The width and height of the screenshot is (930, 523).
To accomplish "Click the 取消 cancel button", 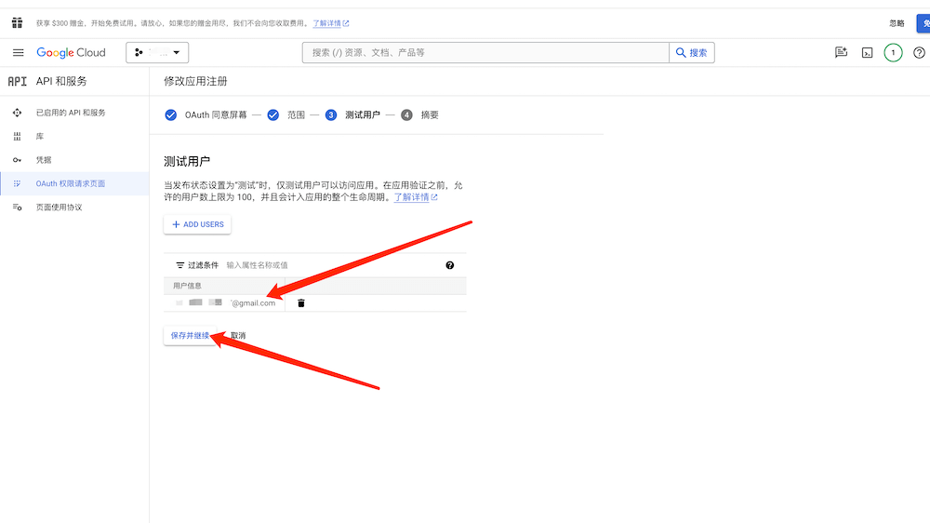I will (238, 336).
